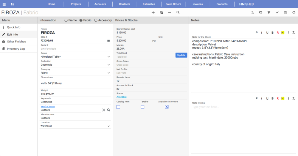Open the settings gear icon

pos(294,12)
